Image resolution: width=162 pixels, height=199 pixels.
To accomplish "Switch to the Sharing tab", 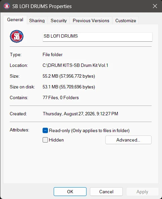I will tap(37, 21).
